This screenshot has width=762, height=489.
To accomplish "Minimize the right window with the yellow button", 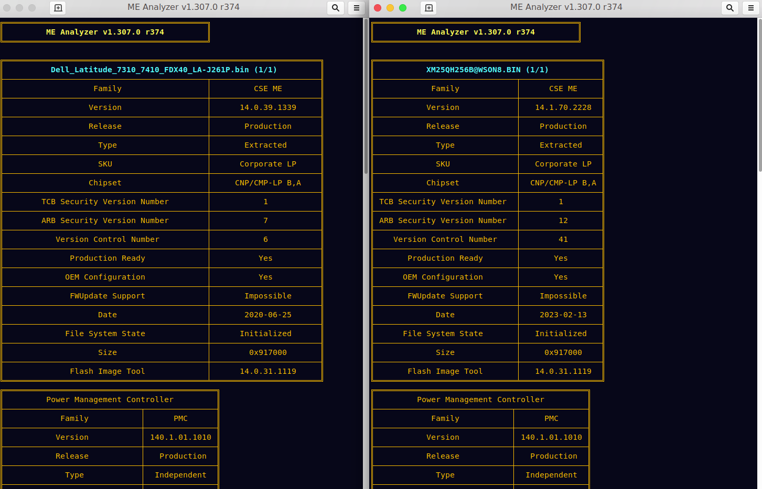I will click(390, 8).
